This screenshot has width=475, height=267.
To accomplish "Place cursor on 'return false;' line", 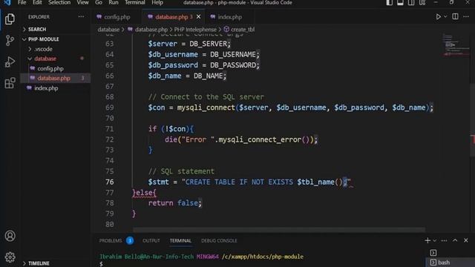I will pyautogui.click(x=175, y=202).
